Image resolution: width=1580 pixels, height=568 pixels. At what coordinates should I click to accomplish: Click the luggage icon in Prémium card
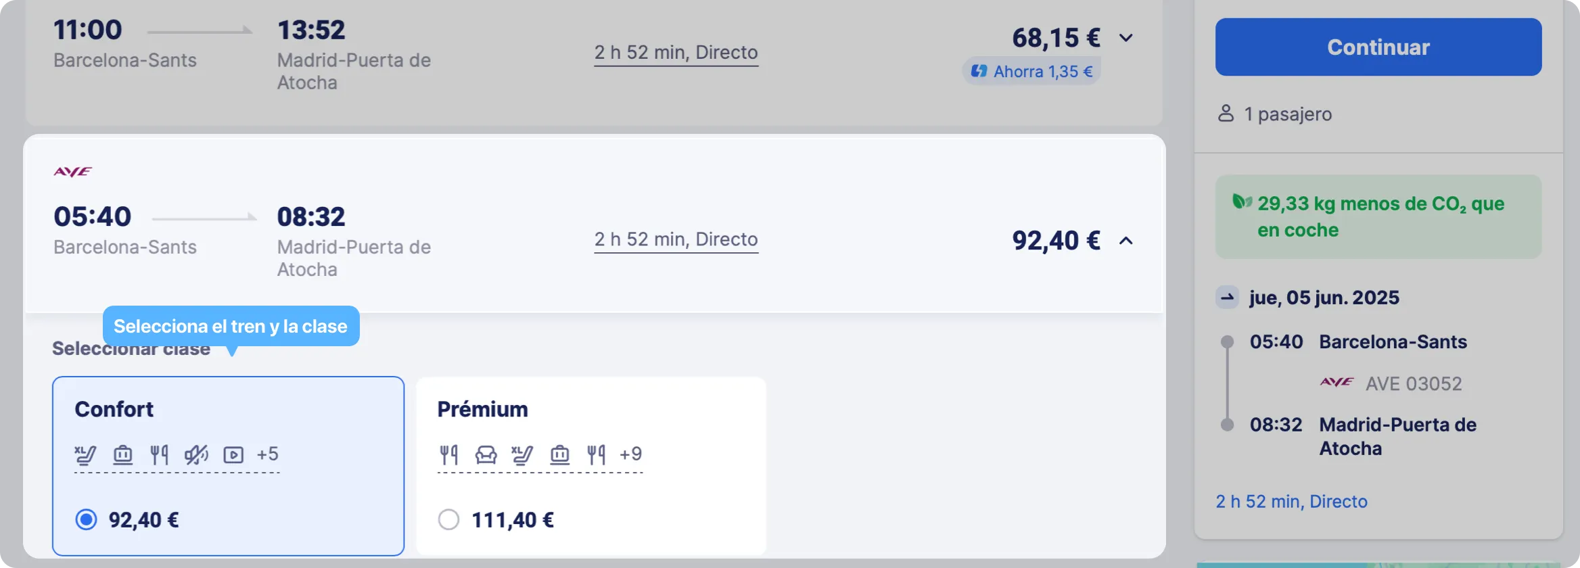pyautogui.click(x=559, y=454)
